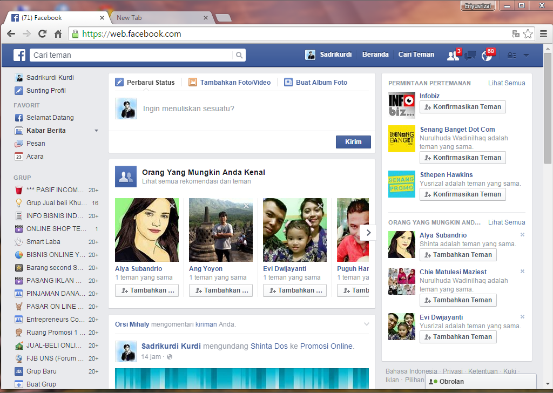Open the friend requests icon showing badge 3
Image resolution: width=553 pixels, height=393 pixels.
(453, 56)
